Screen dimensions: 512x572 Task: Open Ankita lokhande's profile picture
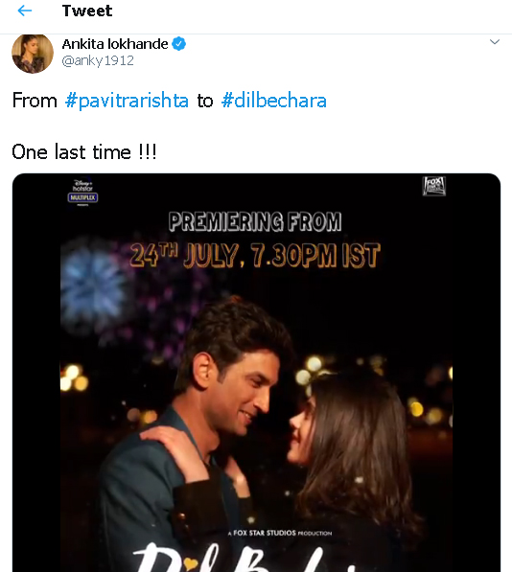coord(33,54)
